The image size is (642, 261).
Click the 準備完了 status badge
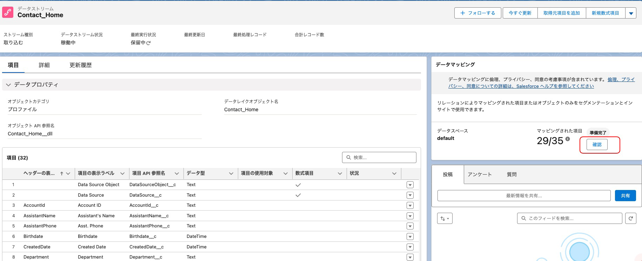[598, 133]
